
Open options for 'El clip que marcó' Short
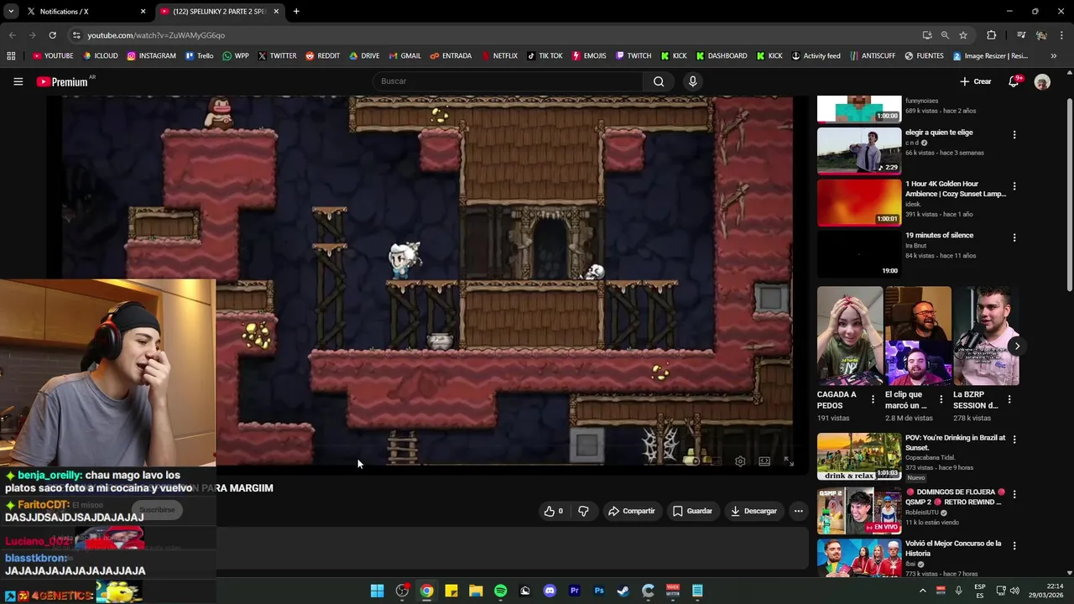pyautogui.click(x=941, y=399)
